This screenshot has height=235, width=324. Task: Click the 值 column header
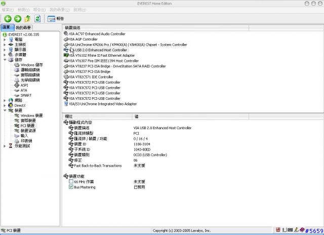tap(190, 116)
